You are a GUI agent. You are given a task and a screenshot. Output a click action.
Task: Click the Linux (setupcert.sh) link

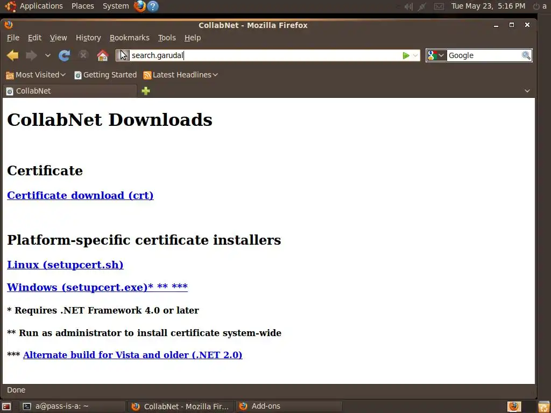click(65, 265)
